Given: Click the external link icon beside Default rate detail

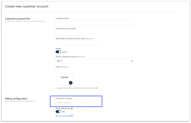Looking at the screenshot, I should (x=72, y=116).
